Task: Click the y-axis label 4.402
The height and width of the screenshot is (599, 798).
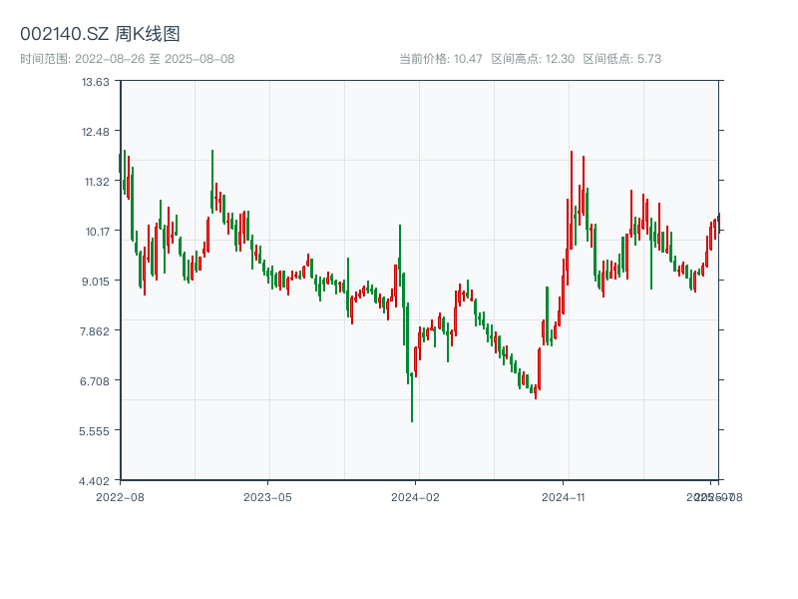Action: pyautogui.click(x=94, y=481)
